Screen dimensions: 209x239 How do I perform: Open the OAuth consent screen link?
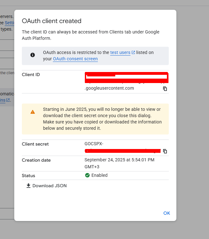pos(75,59)
